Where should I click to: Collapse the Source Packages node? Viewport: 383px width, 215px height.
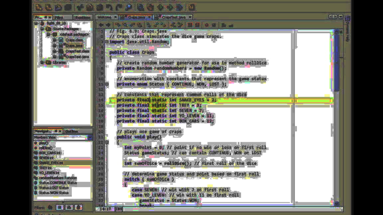(x=42, y=29)
